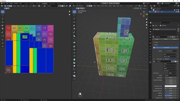
Task: Toggle Cube visibility eye in the outliner
Action: [176, 12]
